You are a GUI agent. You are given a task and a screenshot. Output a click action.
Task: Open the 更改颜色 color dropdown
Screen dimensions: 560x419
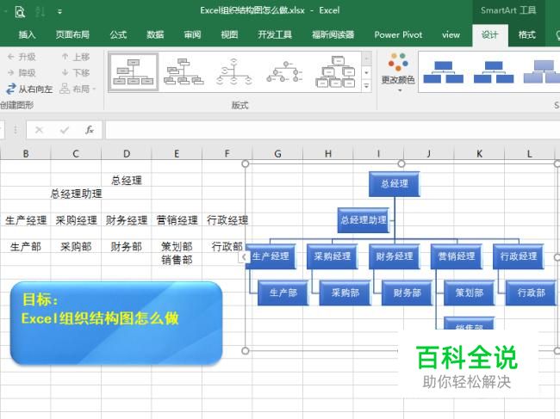click(x=398, y=73)
